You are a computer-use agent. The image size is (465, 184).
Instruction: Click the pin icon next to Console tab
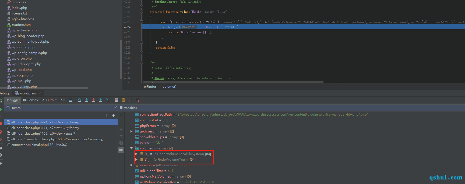[42, 100]
